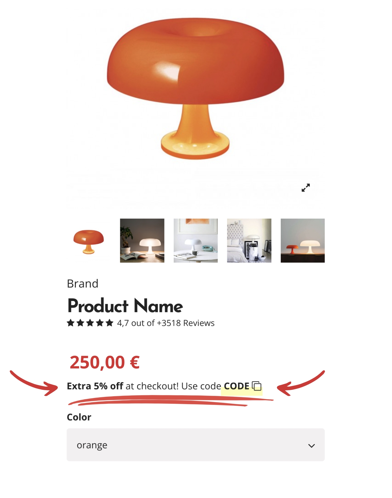Click the five-star rating icons
This screenshot has width=392, height=498.
(90, 323)
